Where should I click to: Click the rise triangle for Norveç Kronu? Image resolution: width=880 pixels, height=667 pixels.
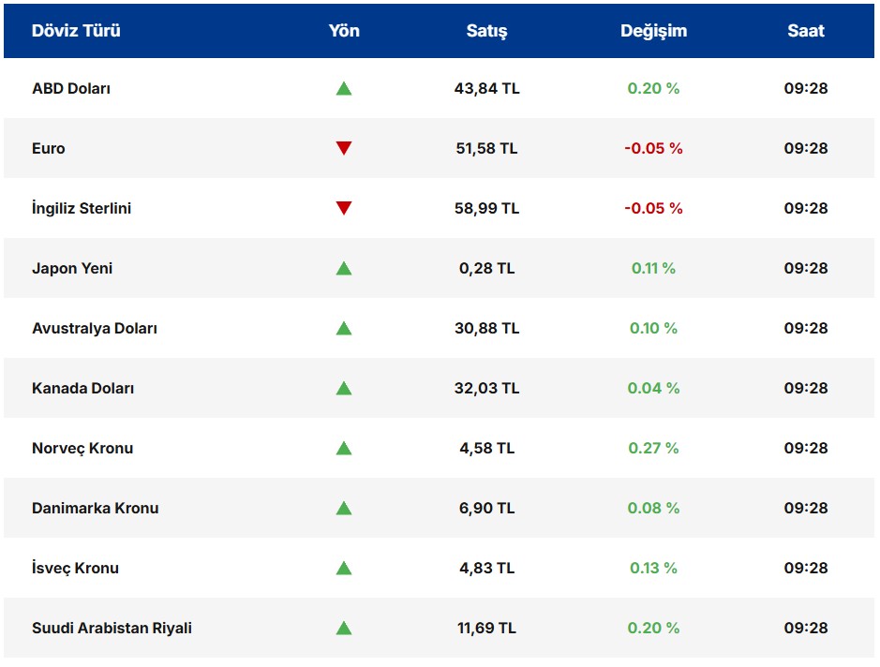(345, 448)
